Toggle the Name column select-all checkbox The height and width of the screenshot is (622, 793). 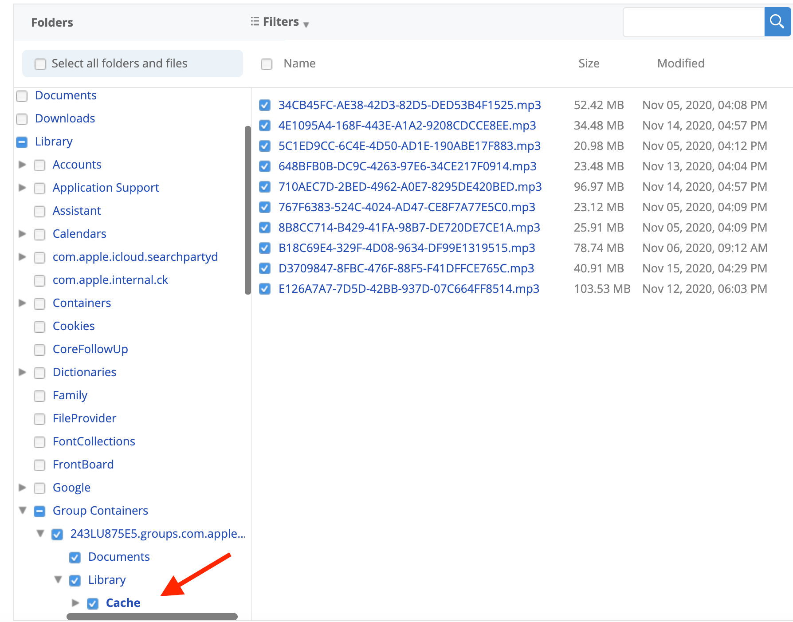(267, 64)
